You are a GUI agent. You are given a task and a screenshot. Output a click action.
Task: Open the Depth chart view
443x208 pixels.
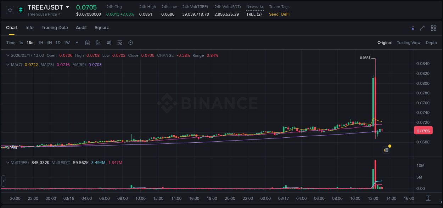[431, 43]
